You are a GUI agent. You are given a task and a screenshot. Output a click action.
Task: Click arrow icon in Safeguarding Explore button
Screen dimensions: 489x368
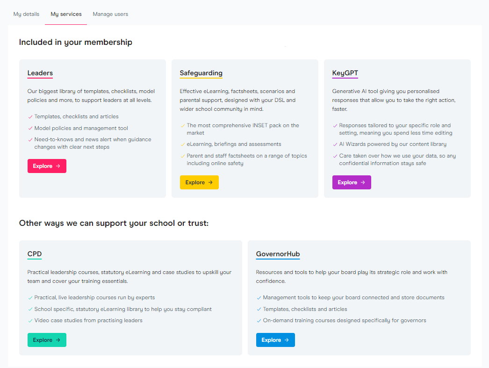tap(210, 182)
